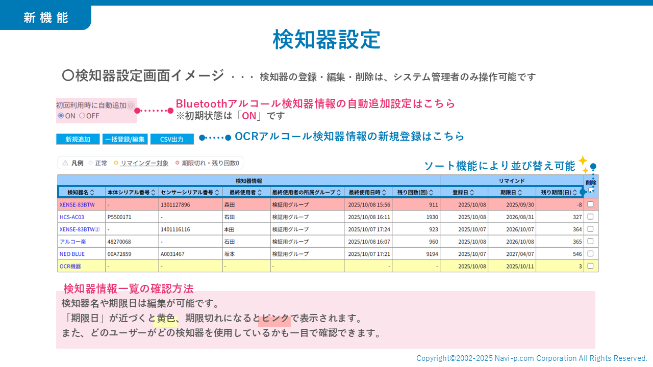This screenshot has width=653, height=367.
Task: Click the sort icon beside 最終使用者
Action: (260, 193)
